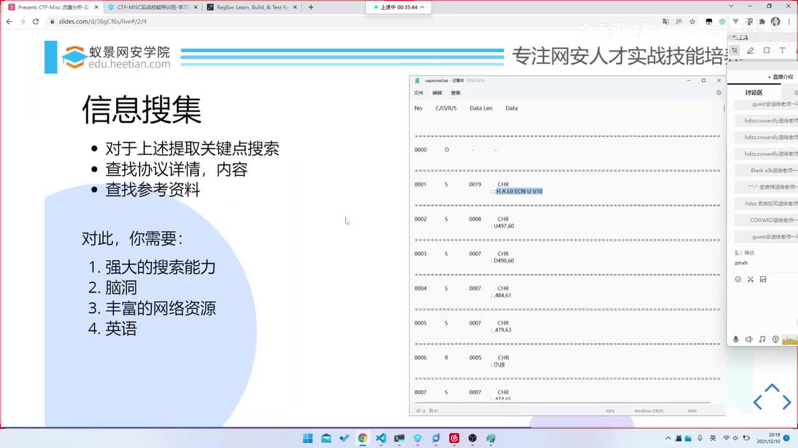Screen dimensions: 798x448
Task: Select the text tool in the annotation toolbar
Action: pyautogui.click(x=782, y=50)
